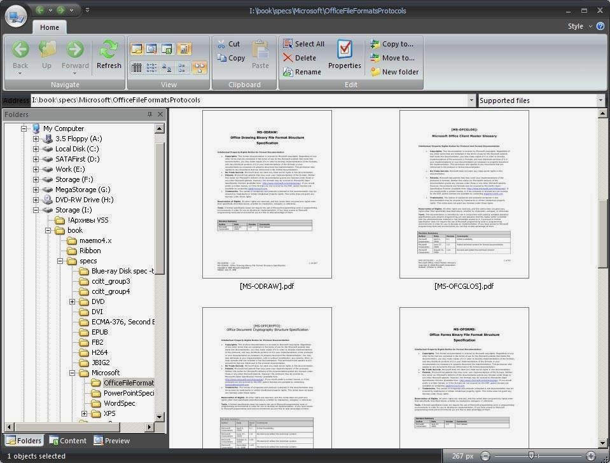The width and height of the screenshot is (610, 463).
Task: Select the MS-OFORMS document thumbnail
Action: pyautogui.click(x=464, y=378)
